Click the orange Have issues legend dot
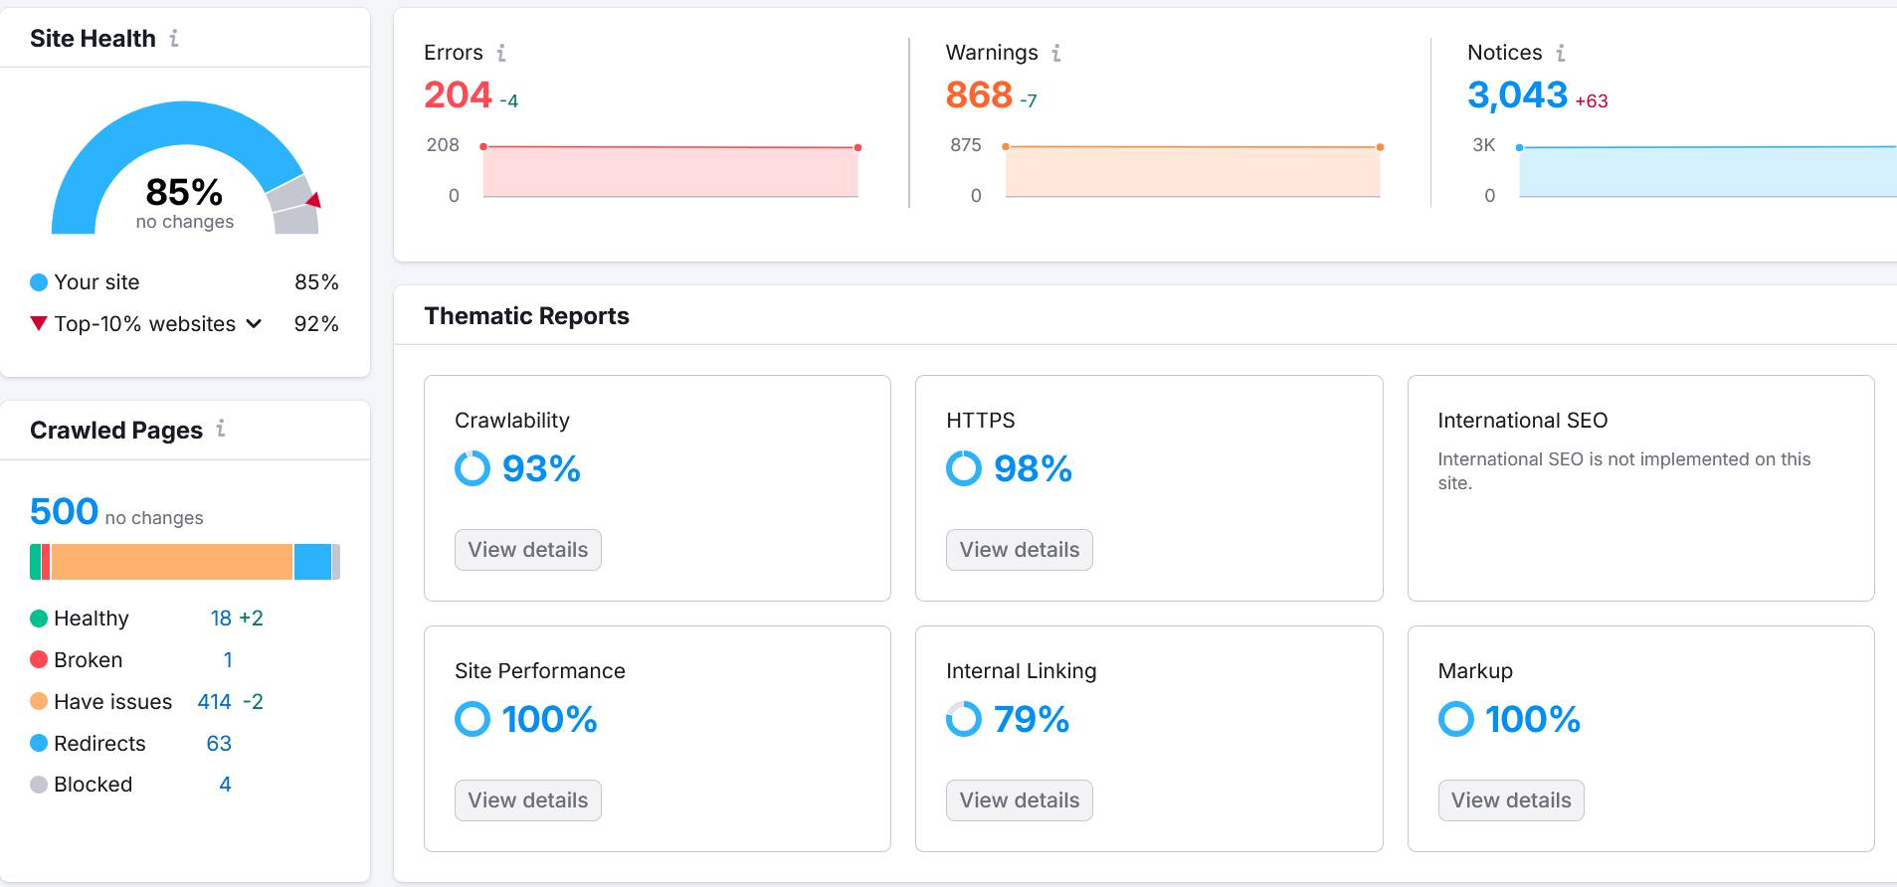 (x=39, y=701)
